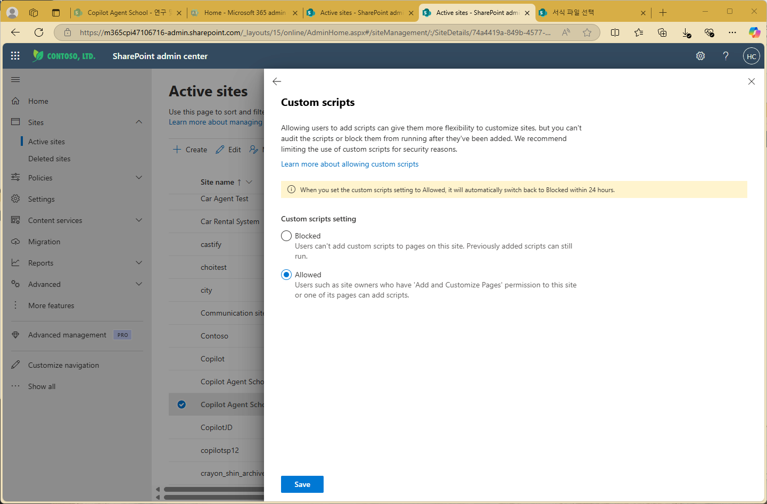The height and width of the screenshot is (504, 767).
Task: Open browser essentials heart icon
Action: pyautogui.click(x=709, y=32)
